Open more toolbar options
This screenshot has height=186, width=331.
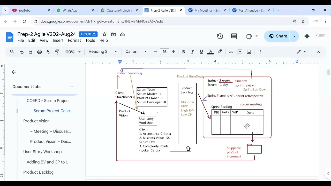click(260, 52)
